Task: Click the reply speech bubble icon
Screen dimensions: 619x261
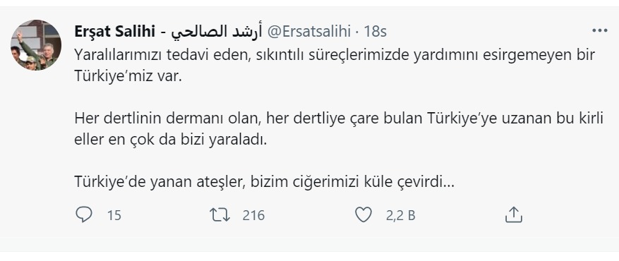Action: (84, 215)
